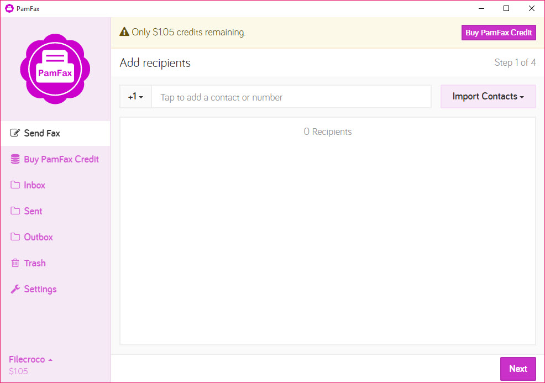The image size is (545, 383).
Task: Go to the Sent folder
Action: pyautogui.click(x=55, y=211)
